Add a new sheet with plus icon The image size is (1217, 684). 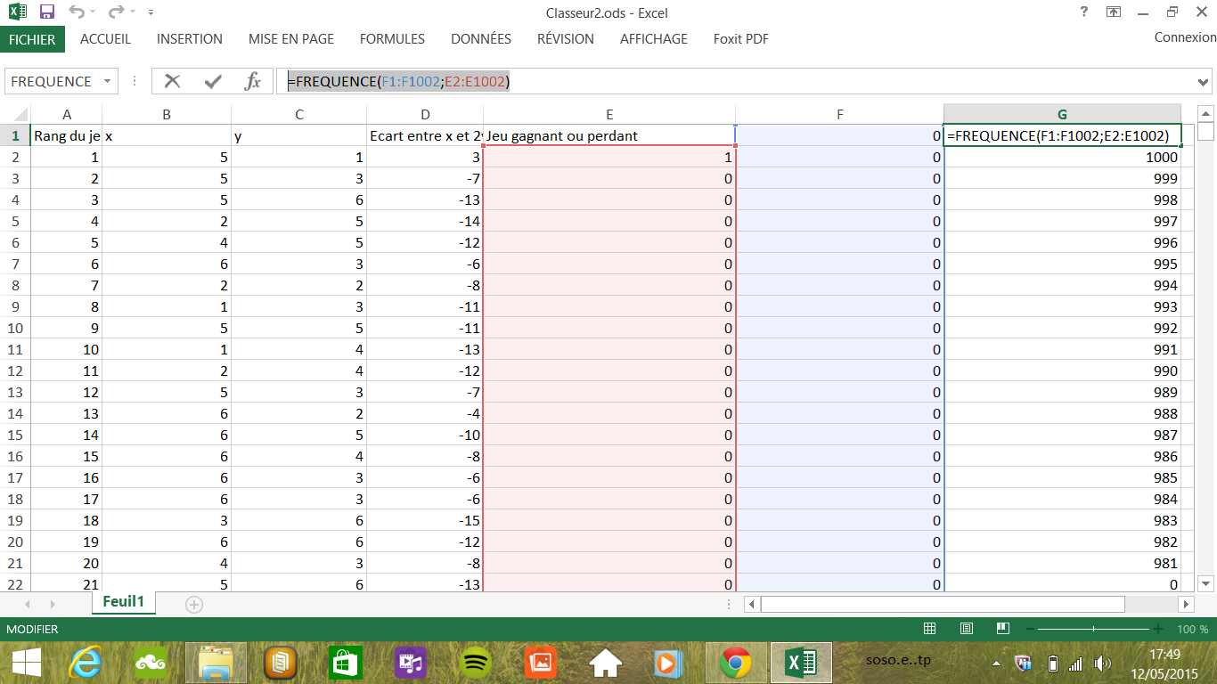193,604
